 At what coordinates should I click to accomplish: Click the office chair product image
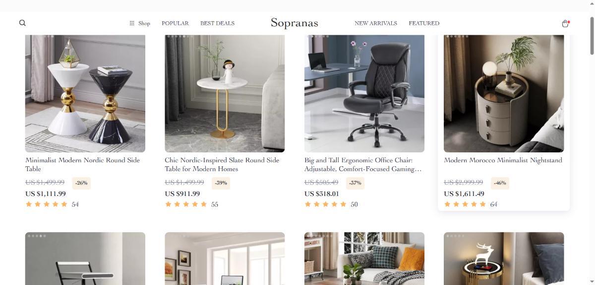[x=364, y=94]
